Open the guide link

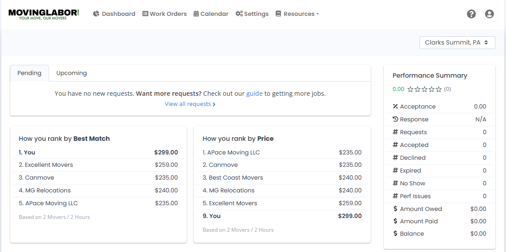254,94
